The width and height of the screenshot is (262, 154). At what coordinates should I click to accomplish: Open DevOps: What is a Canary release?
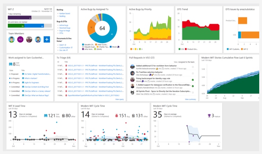click(x=38, y=91)
